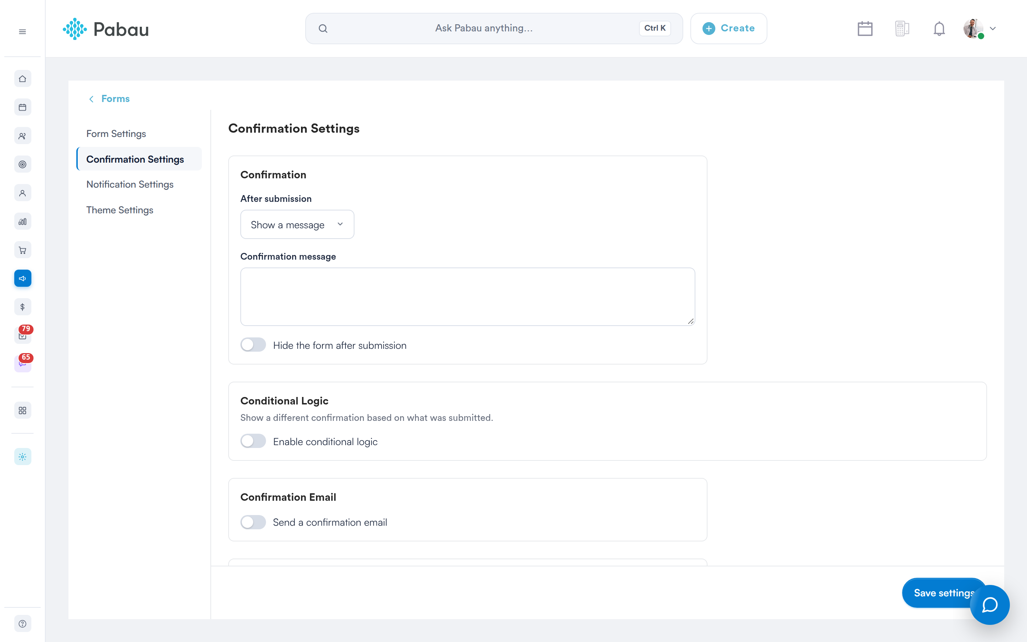The height and width of the screenshot is (642, 1027).
Task: Click the Pabau logo
Action: (106, 29)
